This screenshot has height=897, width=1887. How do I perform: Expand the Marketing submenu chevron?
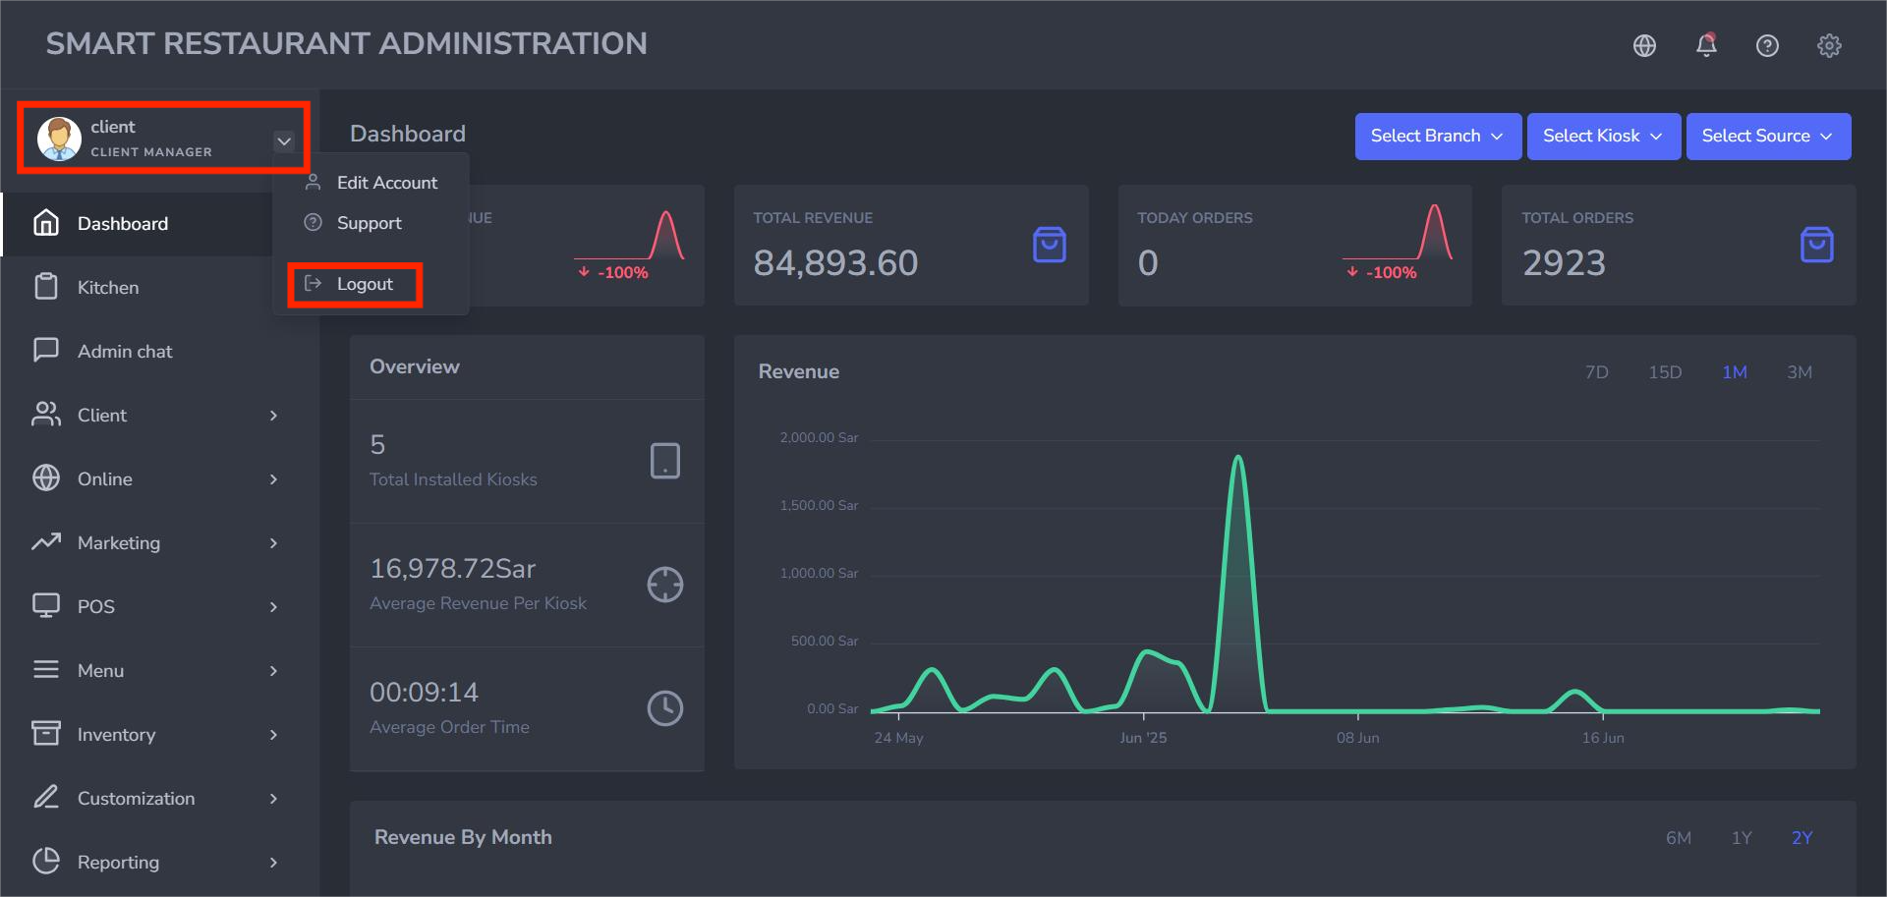click(273, 543)
